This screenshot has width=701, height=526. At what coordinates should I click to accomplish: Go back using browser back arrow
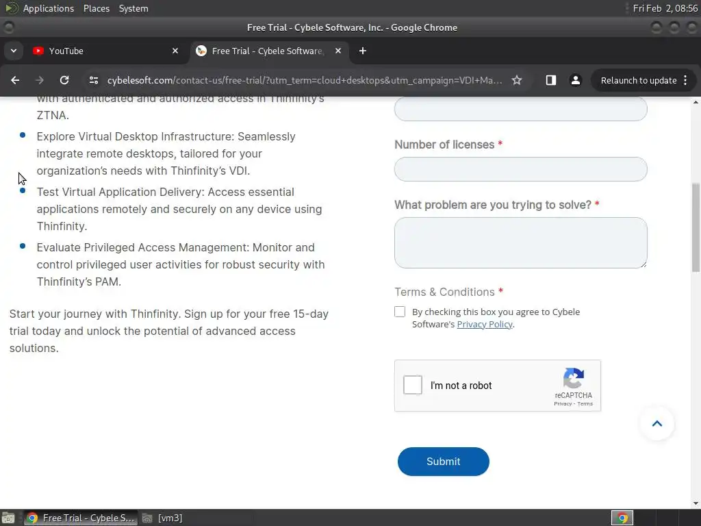click(15, 80)
